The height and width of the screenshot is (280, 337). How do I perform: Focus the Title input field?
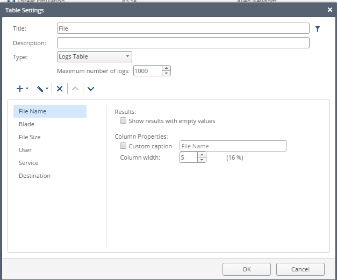pos(183,28)
